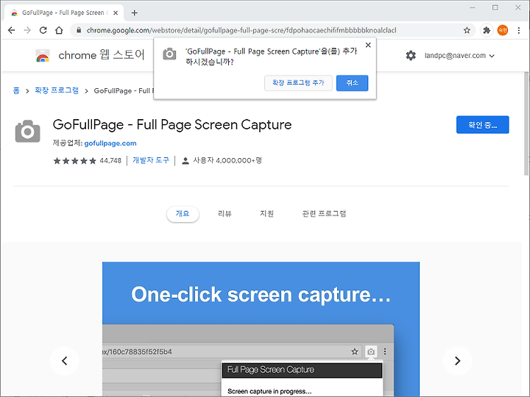Image resolution: width=530 pixels, height=397 pixels.
Task: Click the user count person icon
Action: (185, 161)
